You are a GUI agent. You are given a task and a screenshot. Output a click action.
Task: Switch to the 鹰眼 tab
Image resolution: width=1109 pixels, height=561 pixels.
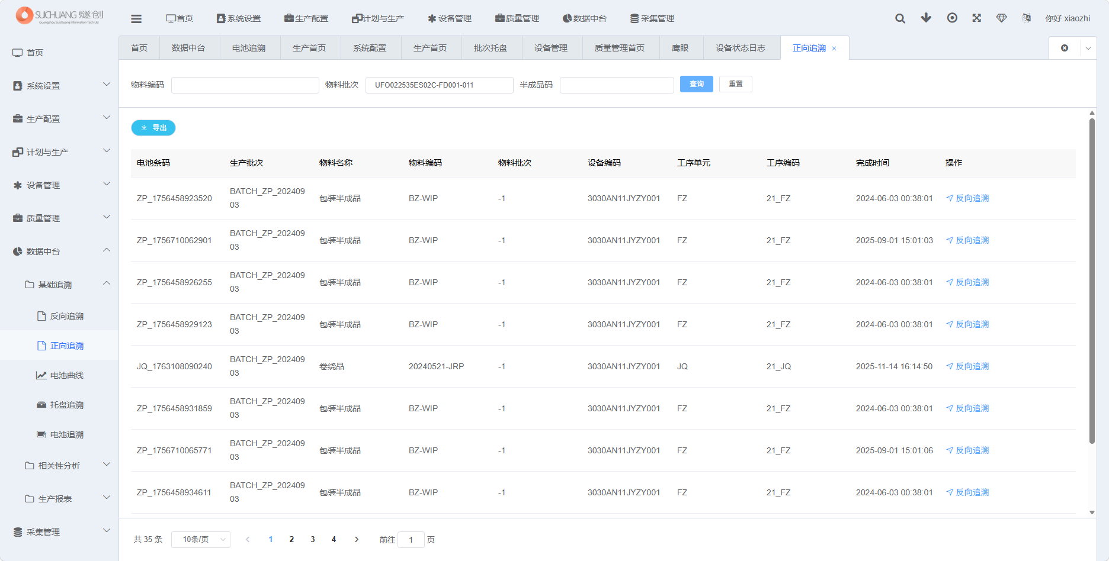(680, 48)
